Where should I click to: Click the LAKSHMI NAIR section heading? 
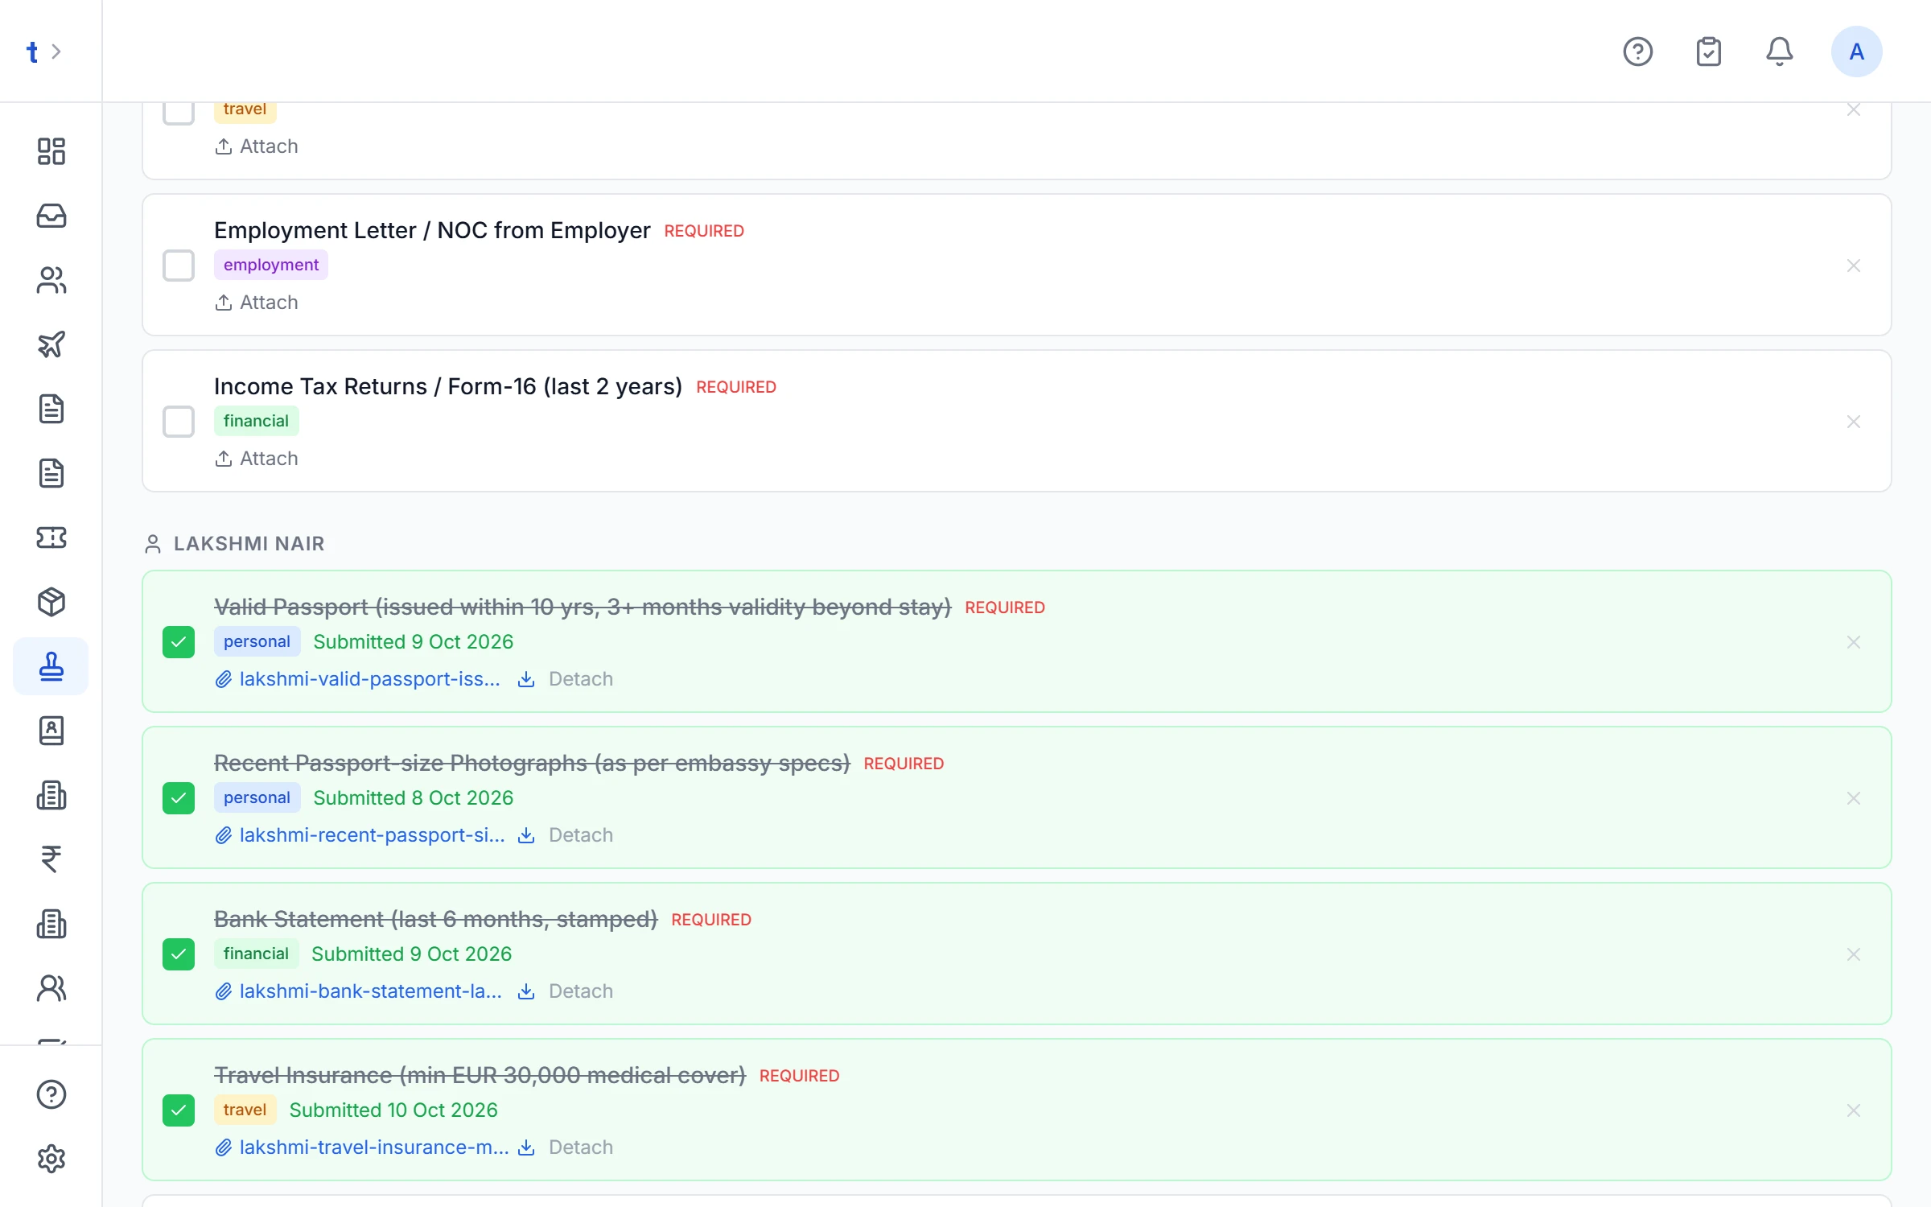click(249, 544)
